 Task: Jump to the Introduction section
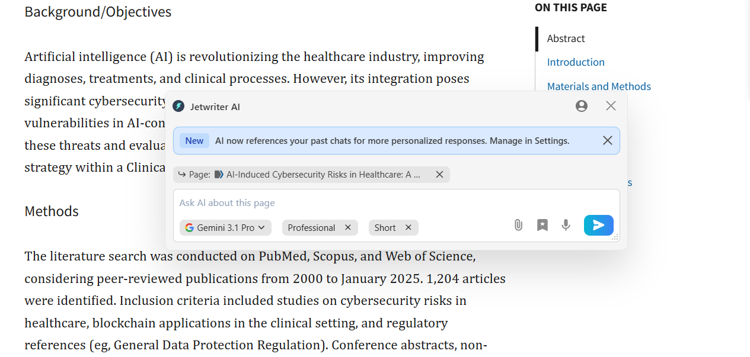576,62
